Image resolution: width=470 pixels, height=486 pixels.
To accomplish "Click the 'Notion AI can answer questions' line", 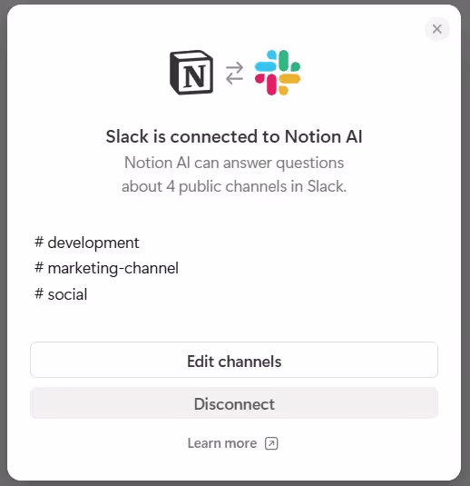I will tap(234, 163).
